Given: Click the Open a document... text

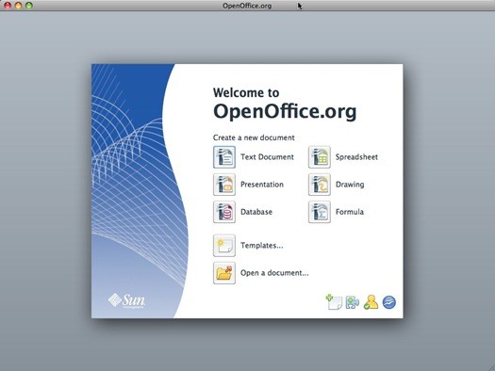Looking at the screenshot, I should click(274, 273).
